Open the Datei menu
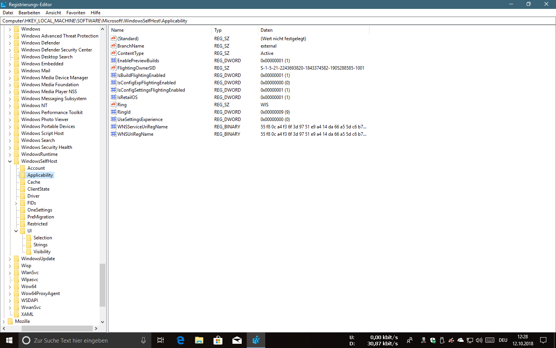The image size is (556, 348). [8, 13]
